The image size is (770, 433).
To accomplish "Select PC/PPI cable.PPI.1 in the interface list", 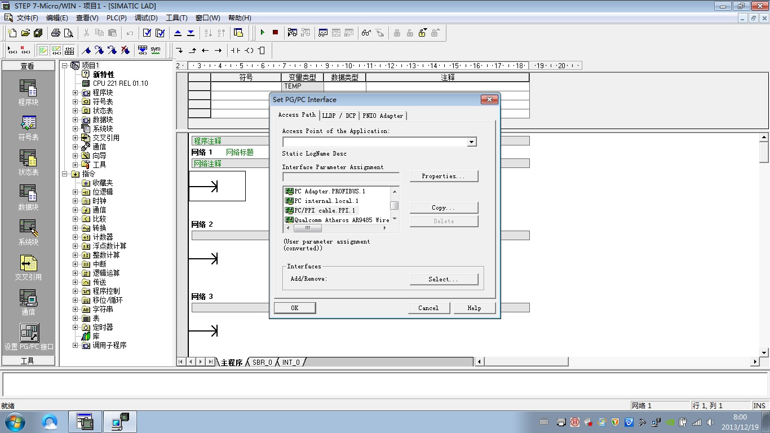I will [x=321, y=210].
